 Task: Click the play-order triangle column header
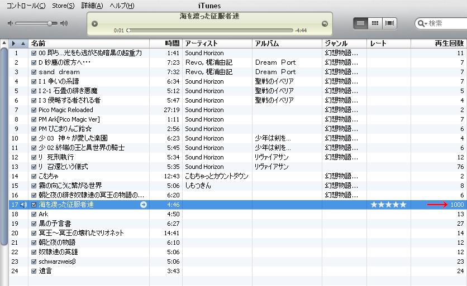pyautogui.click(x=13, y=43)
